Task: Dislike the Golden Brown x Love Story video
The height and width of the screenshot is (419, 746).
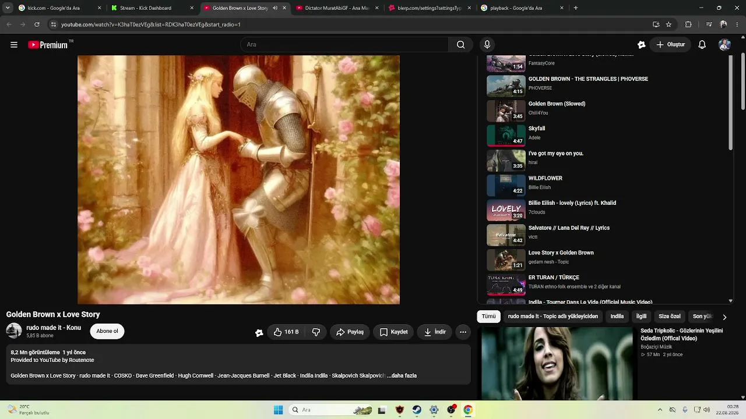Action: pos(316,332)
